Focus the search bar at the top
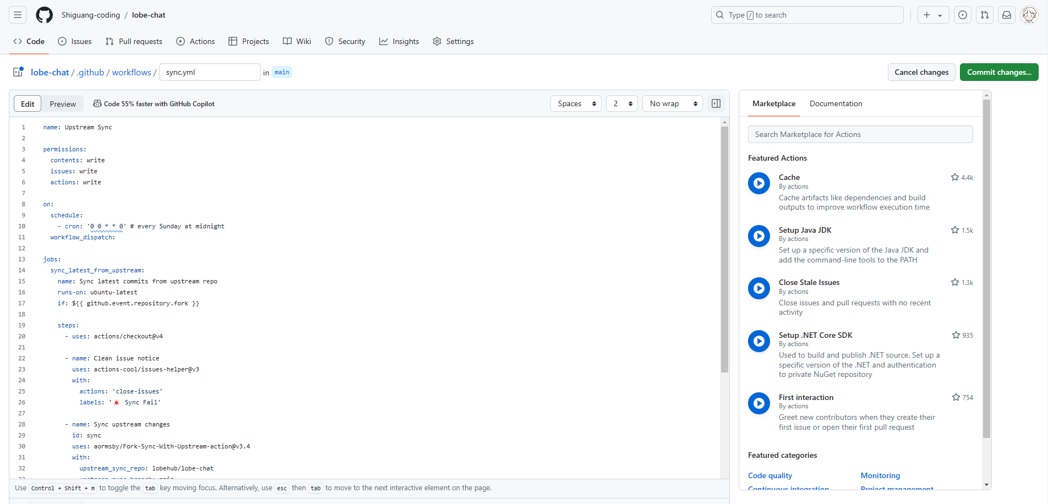 coord(807,15)
